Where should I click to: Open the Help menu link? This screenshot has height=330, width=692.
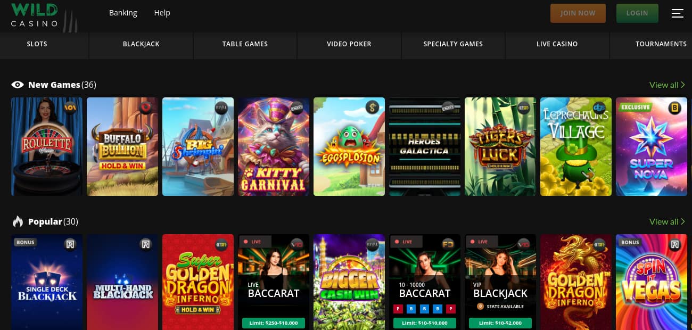coord(162,13)
